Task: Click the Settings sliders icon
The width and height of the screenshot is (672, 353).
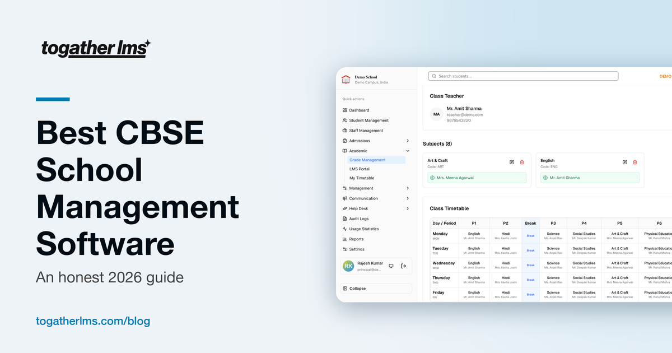Action: tap(344, 249)
